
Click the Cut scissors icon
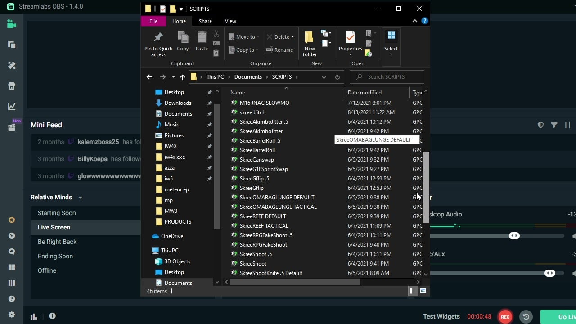(216, 34)
